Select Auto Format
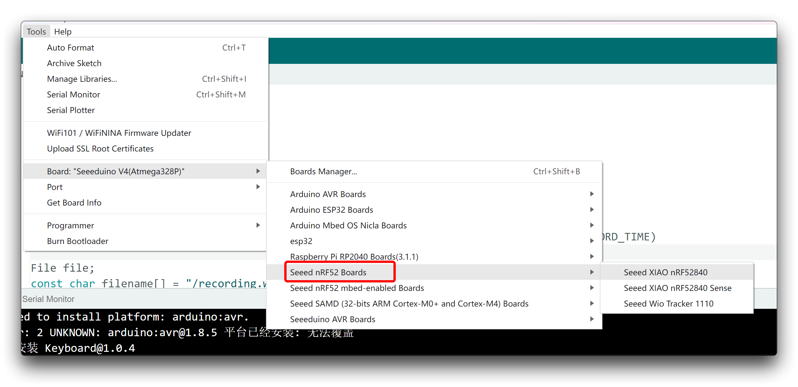 click(145, 48)
